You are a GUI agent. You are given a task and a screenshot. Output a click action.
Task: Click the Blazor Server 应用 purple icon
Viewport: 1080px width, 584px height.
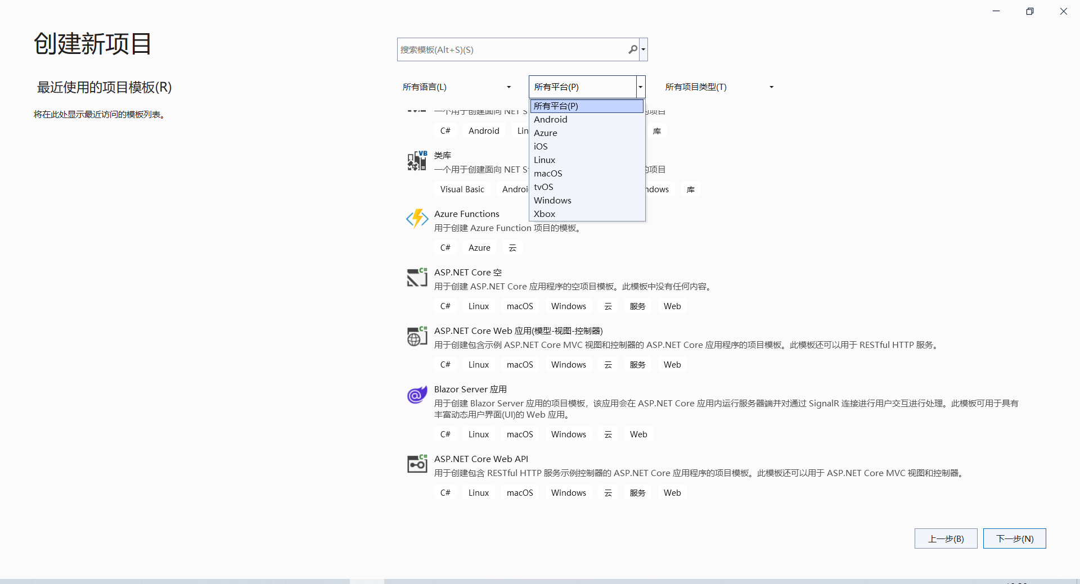click(x=417, y=395)
